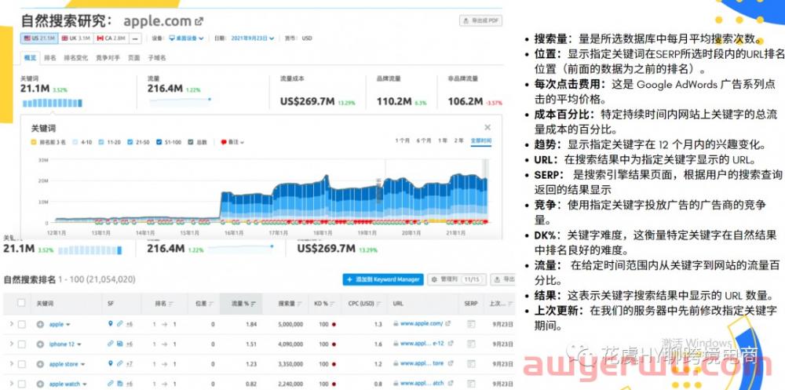Viewport: 785px width, 390px height.
Task: Switch to the 排名变化 tab
Action: [x=75, y=57]
